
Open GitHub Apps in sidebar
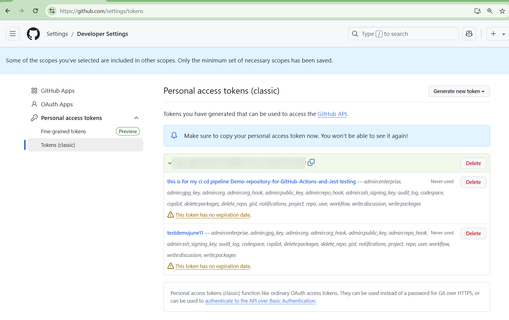coord(58,91)
